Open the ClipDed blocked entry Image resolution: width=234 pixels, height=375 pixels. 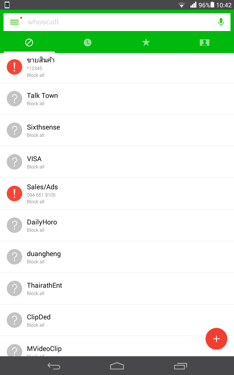click(117, 320)
